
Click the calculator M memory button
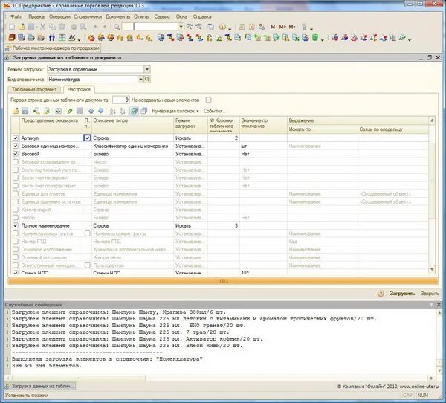click(x=273, y=27)
